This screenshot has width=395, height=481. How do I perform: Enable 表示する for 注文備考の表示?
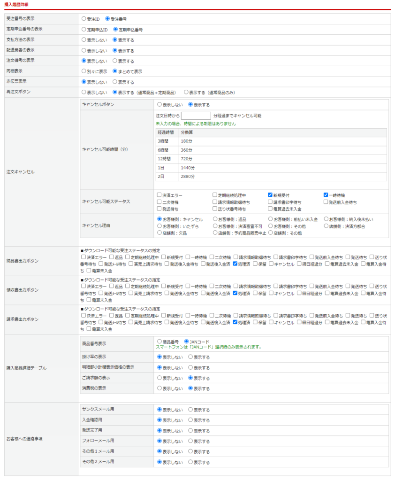coord(115,61)
